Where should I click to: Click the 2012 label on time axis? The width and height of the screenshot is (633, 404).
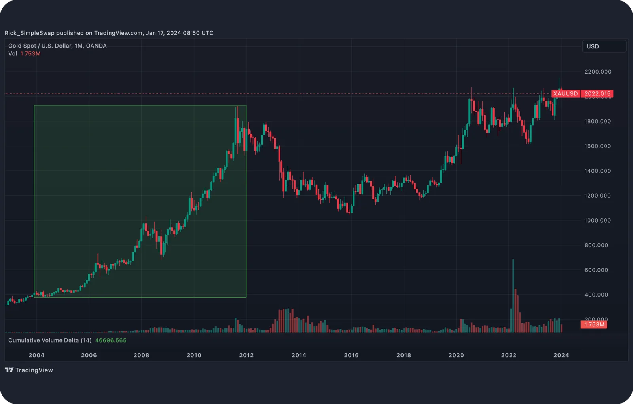(x=246, y=355)
